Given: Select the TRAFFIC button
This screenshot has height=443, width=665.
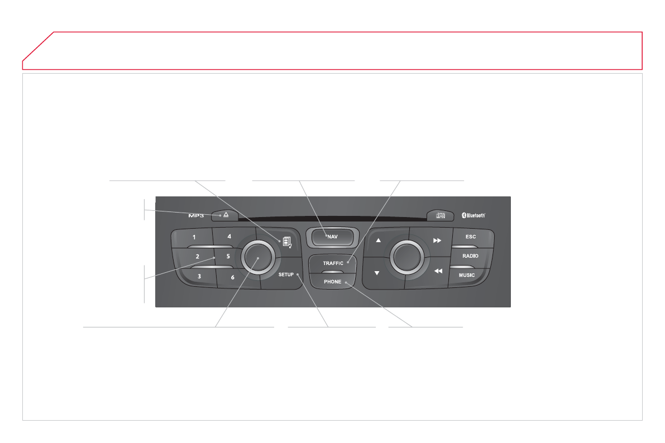Looking at the screenshot, I should pos(333,263).
